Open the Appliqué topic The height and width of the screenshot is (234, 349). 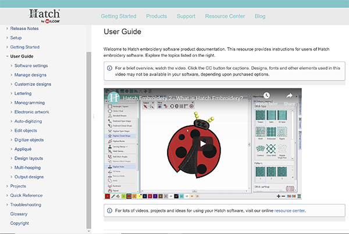pyautogui.click(x=23, y=149)
